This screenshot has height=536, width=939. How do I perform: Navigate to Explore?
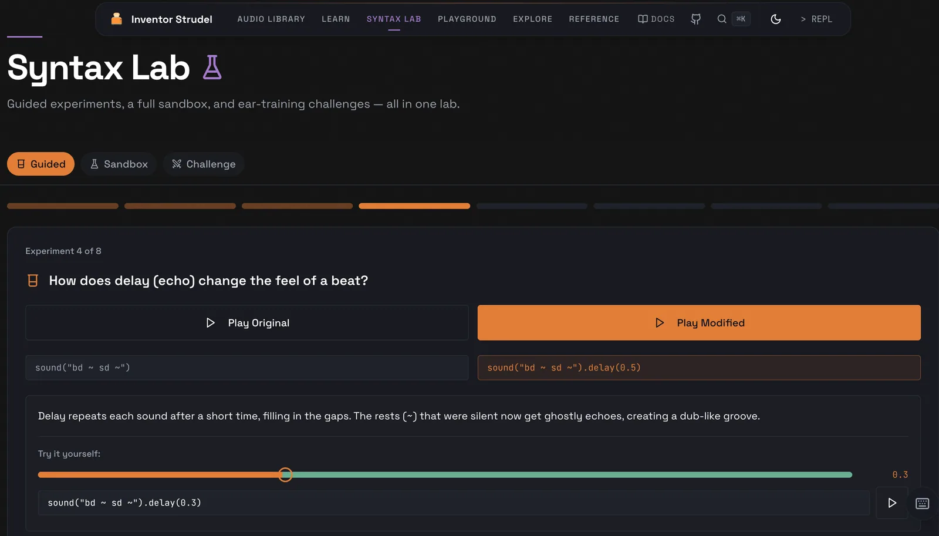pos(532,19)
